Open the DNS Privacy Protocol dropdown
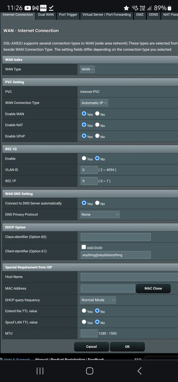 point(100,215)
